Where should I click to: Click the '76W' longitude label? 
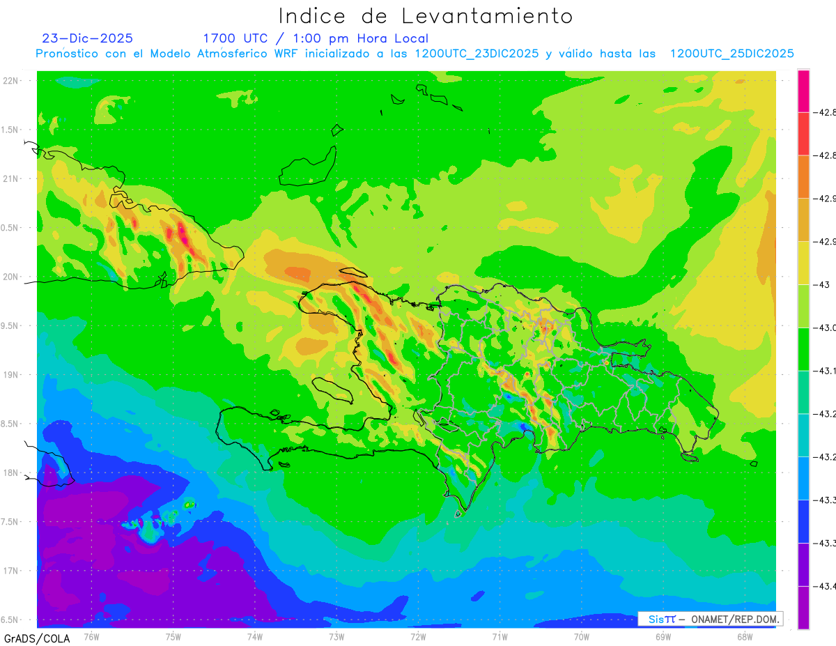click(91, 636)
